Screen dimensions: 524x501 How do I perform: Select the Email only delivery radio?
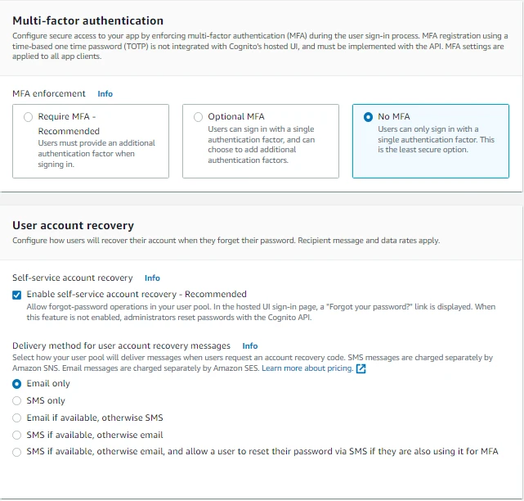(17, 383)
